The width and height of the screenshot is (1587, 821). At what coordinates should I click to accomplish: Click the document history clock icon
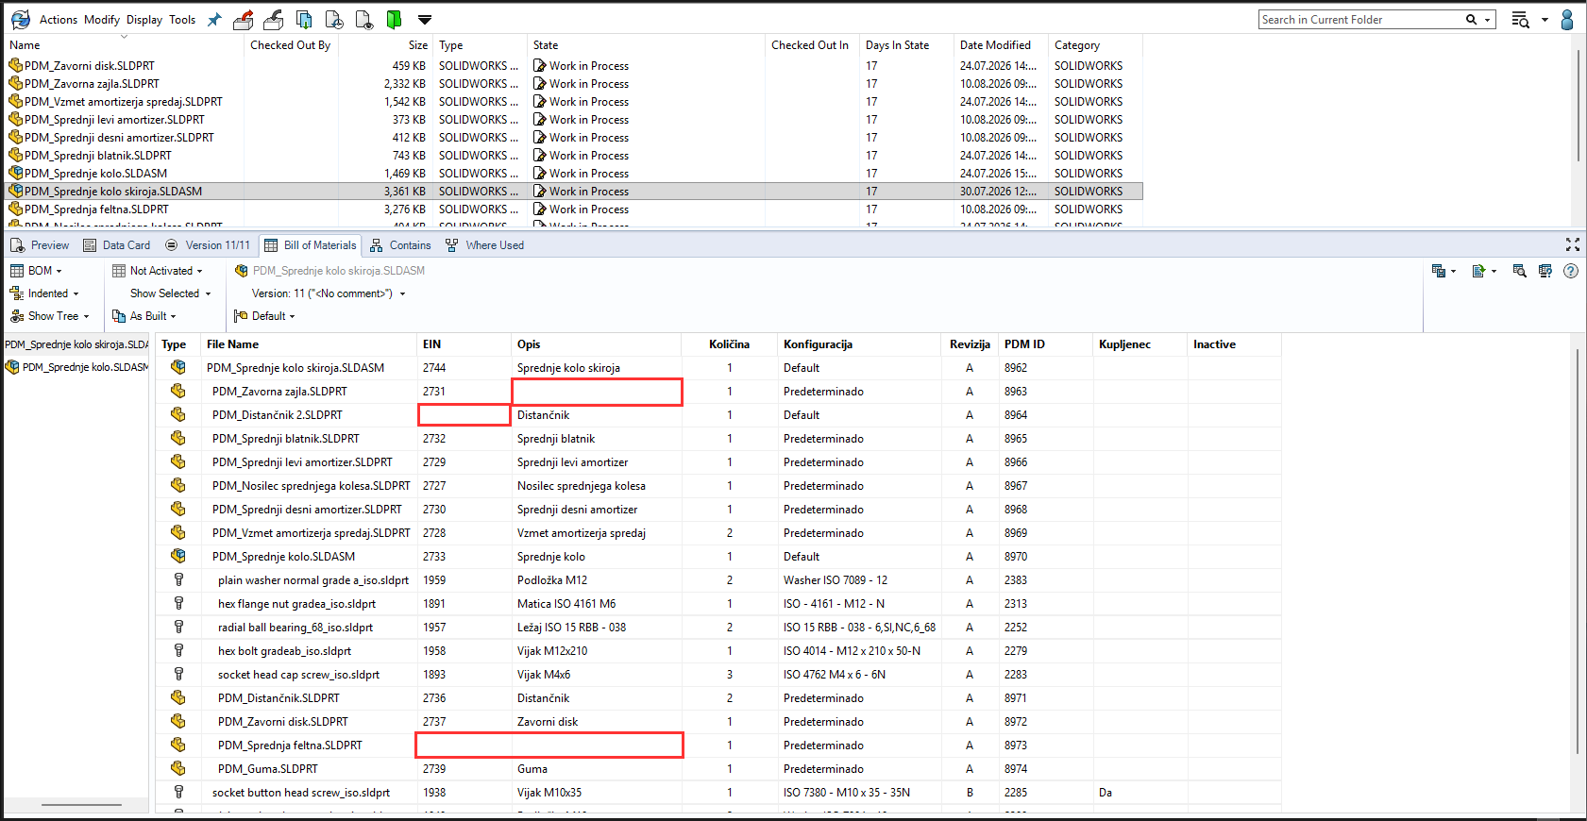click(x=334, y=19)
